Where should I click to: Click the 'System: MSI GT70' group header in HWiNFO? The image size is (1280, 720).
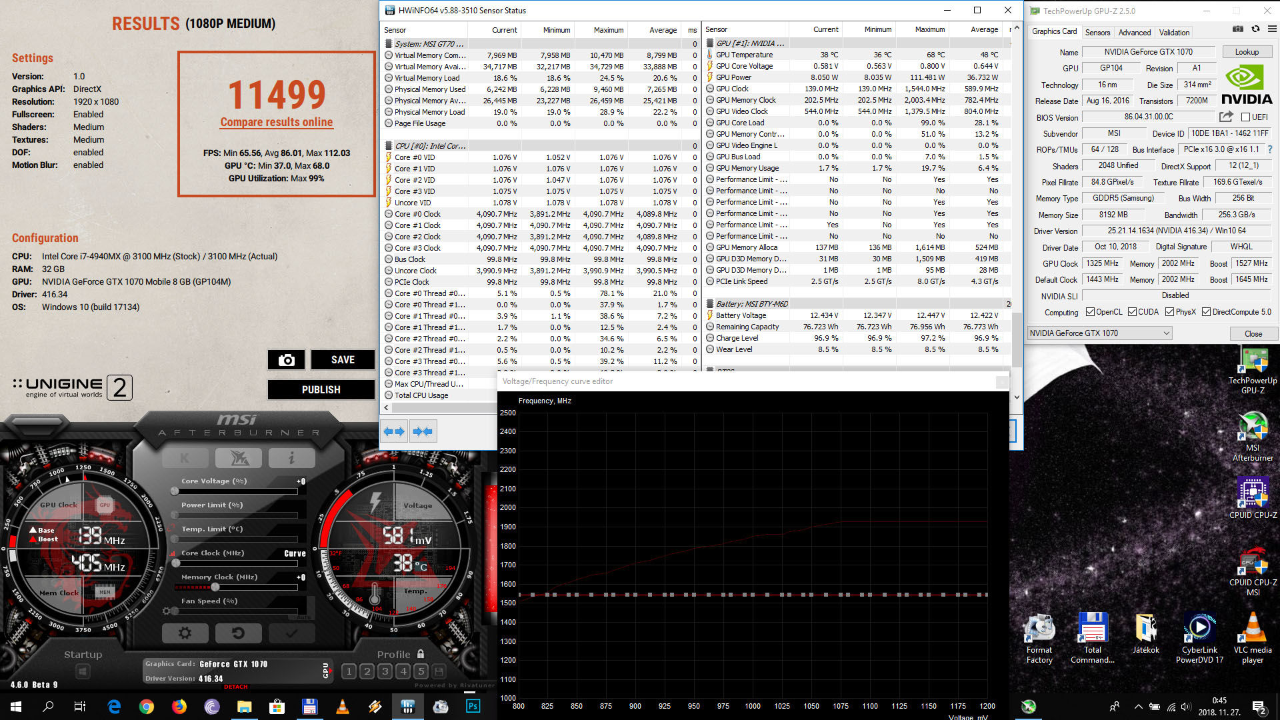pos(429,44)
